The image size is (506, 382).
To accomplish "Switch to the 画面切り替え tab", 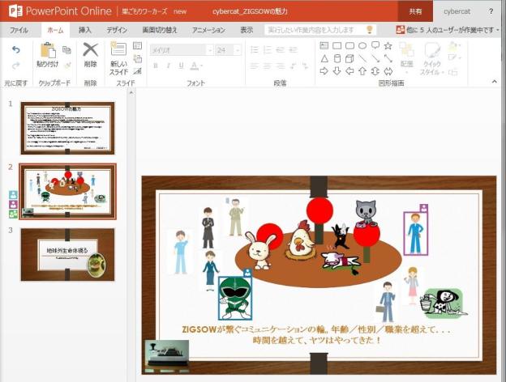I will pyautogui.click(x=160, y=30).
